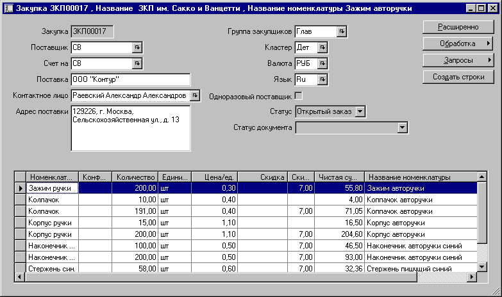Click net amount 71,05 cell

click(x=339, y=211)
